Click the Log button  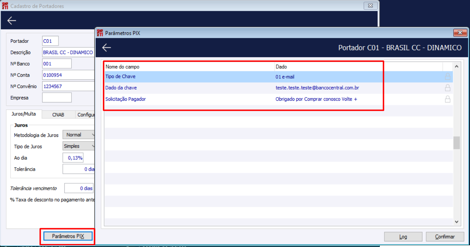pyautogui.click(x=403, y=237)
